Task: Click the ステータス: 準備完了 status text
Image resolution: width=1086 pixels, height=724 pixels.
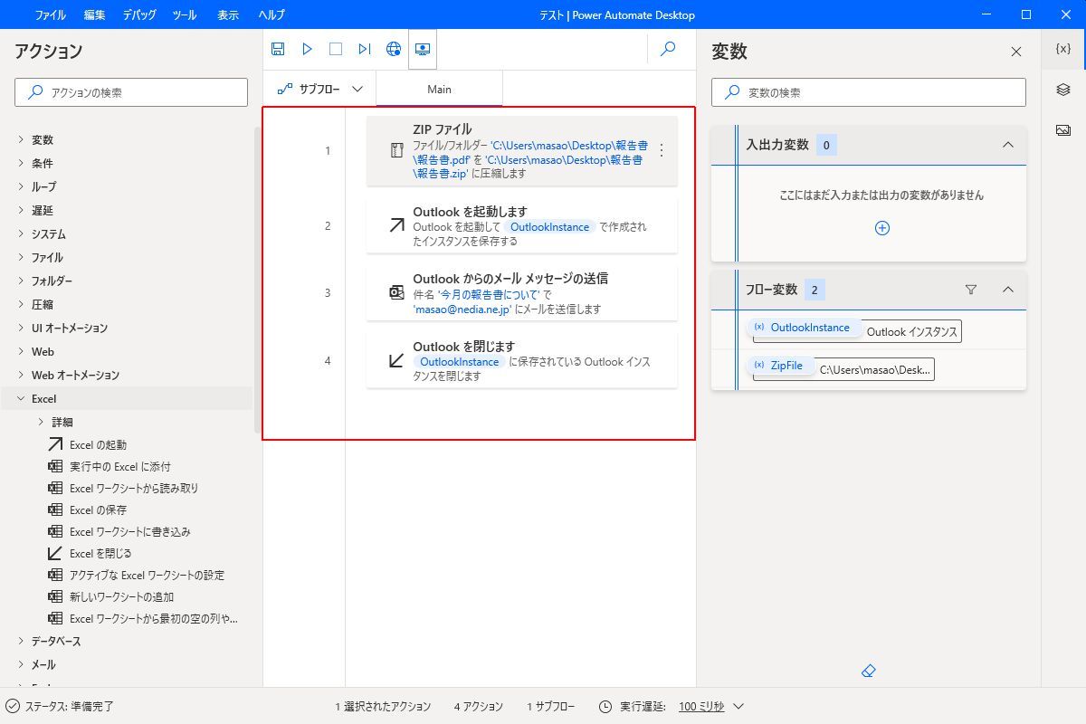Action: click(x=69, y=706)
